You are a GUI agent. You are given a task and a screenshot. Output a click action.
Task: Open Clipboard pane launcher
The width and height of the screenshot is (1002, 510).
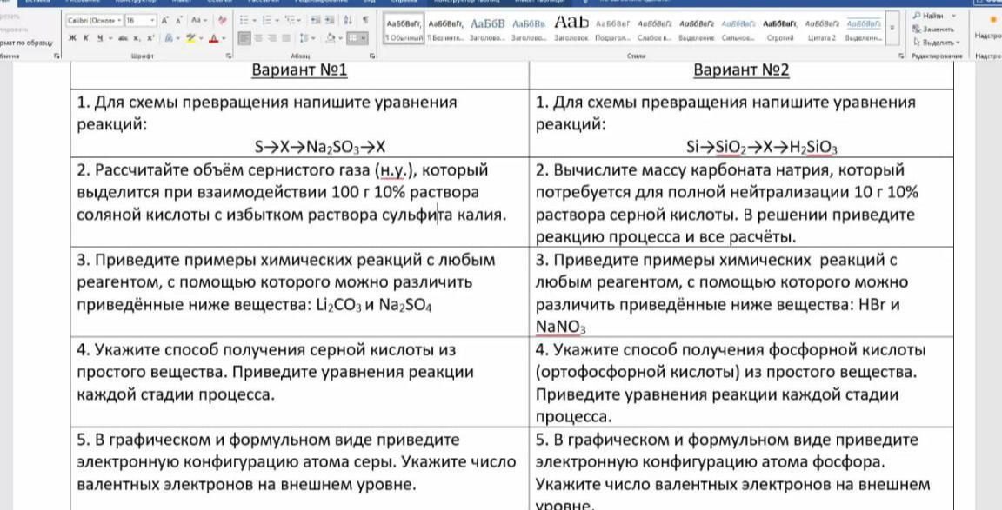(57, 56)
